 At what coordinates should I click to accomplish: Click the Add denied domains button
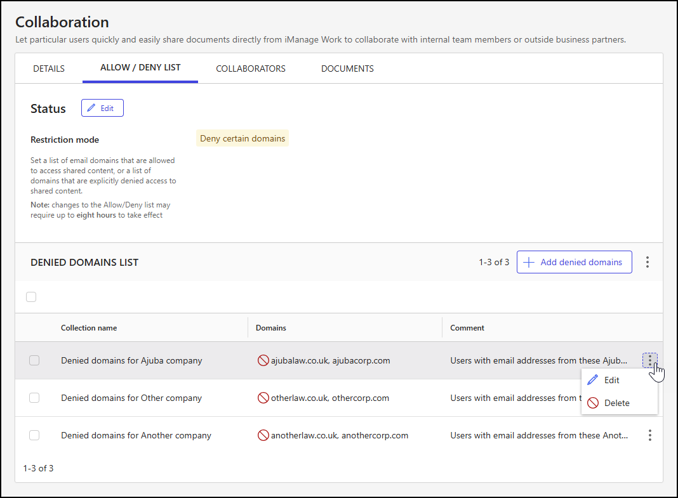(x=574, y=261)
